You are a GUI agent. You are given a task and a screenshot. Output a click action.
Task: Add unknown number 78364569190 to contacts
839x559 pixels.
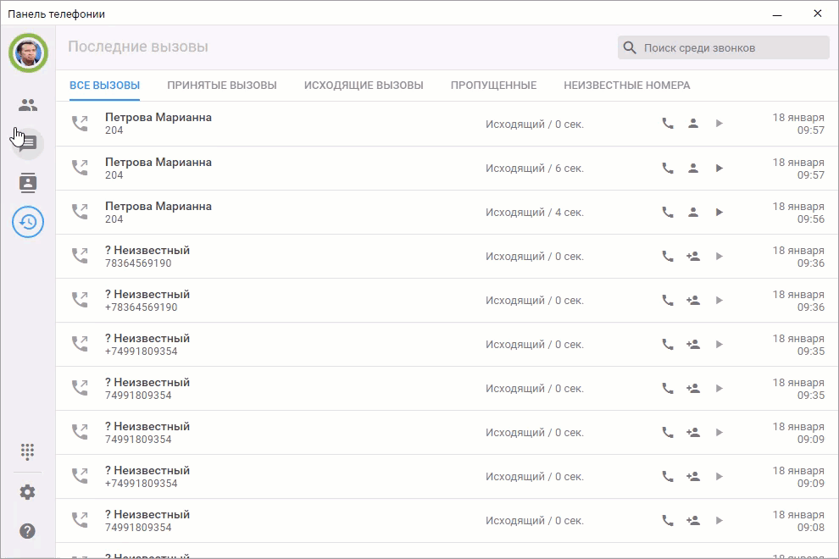(692, 256)
